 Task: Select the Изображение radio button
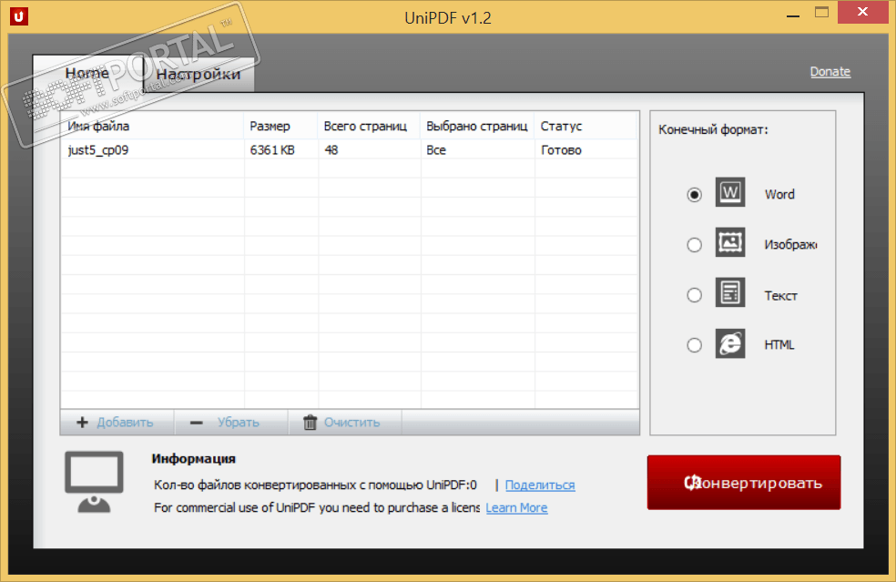coord(694,245)
